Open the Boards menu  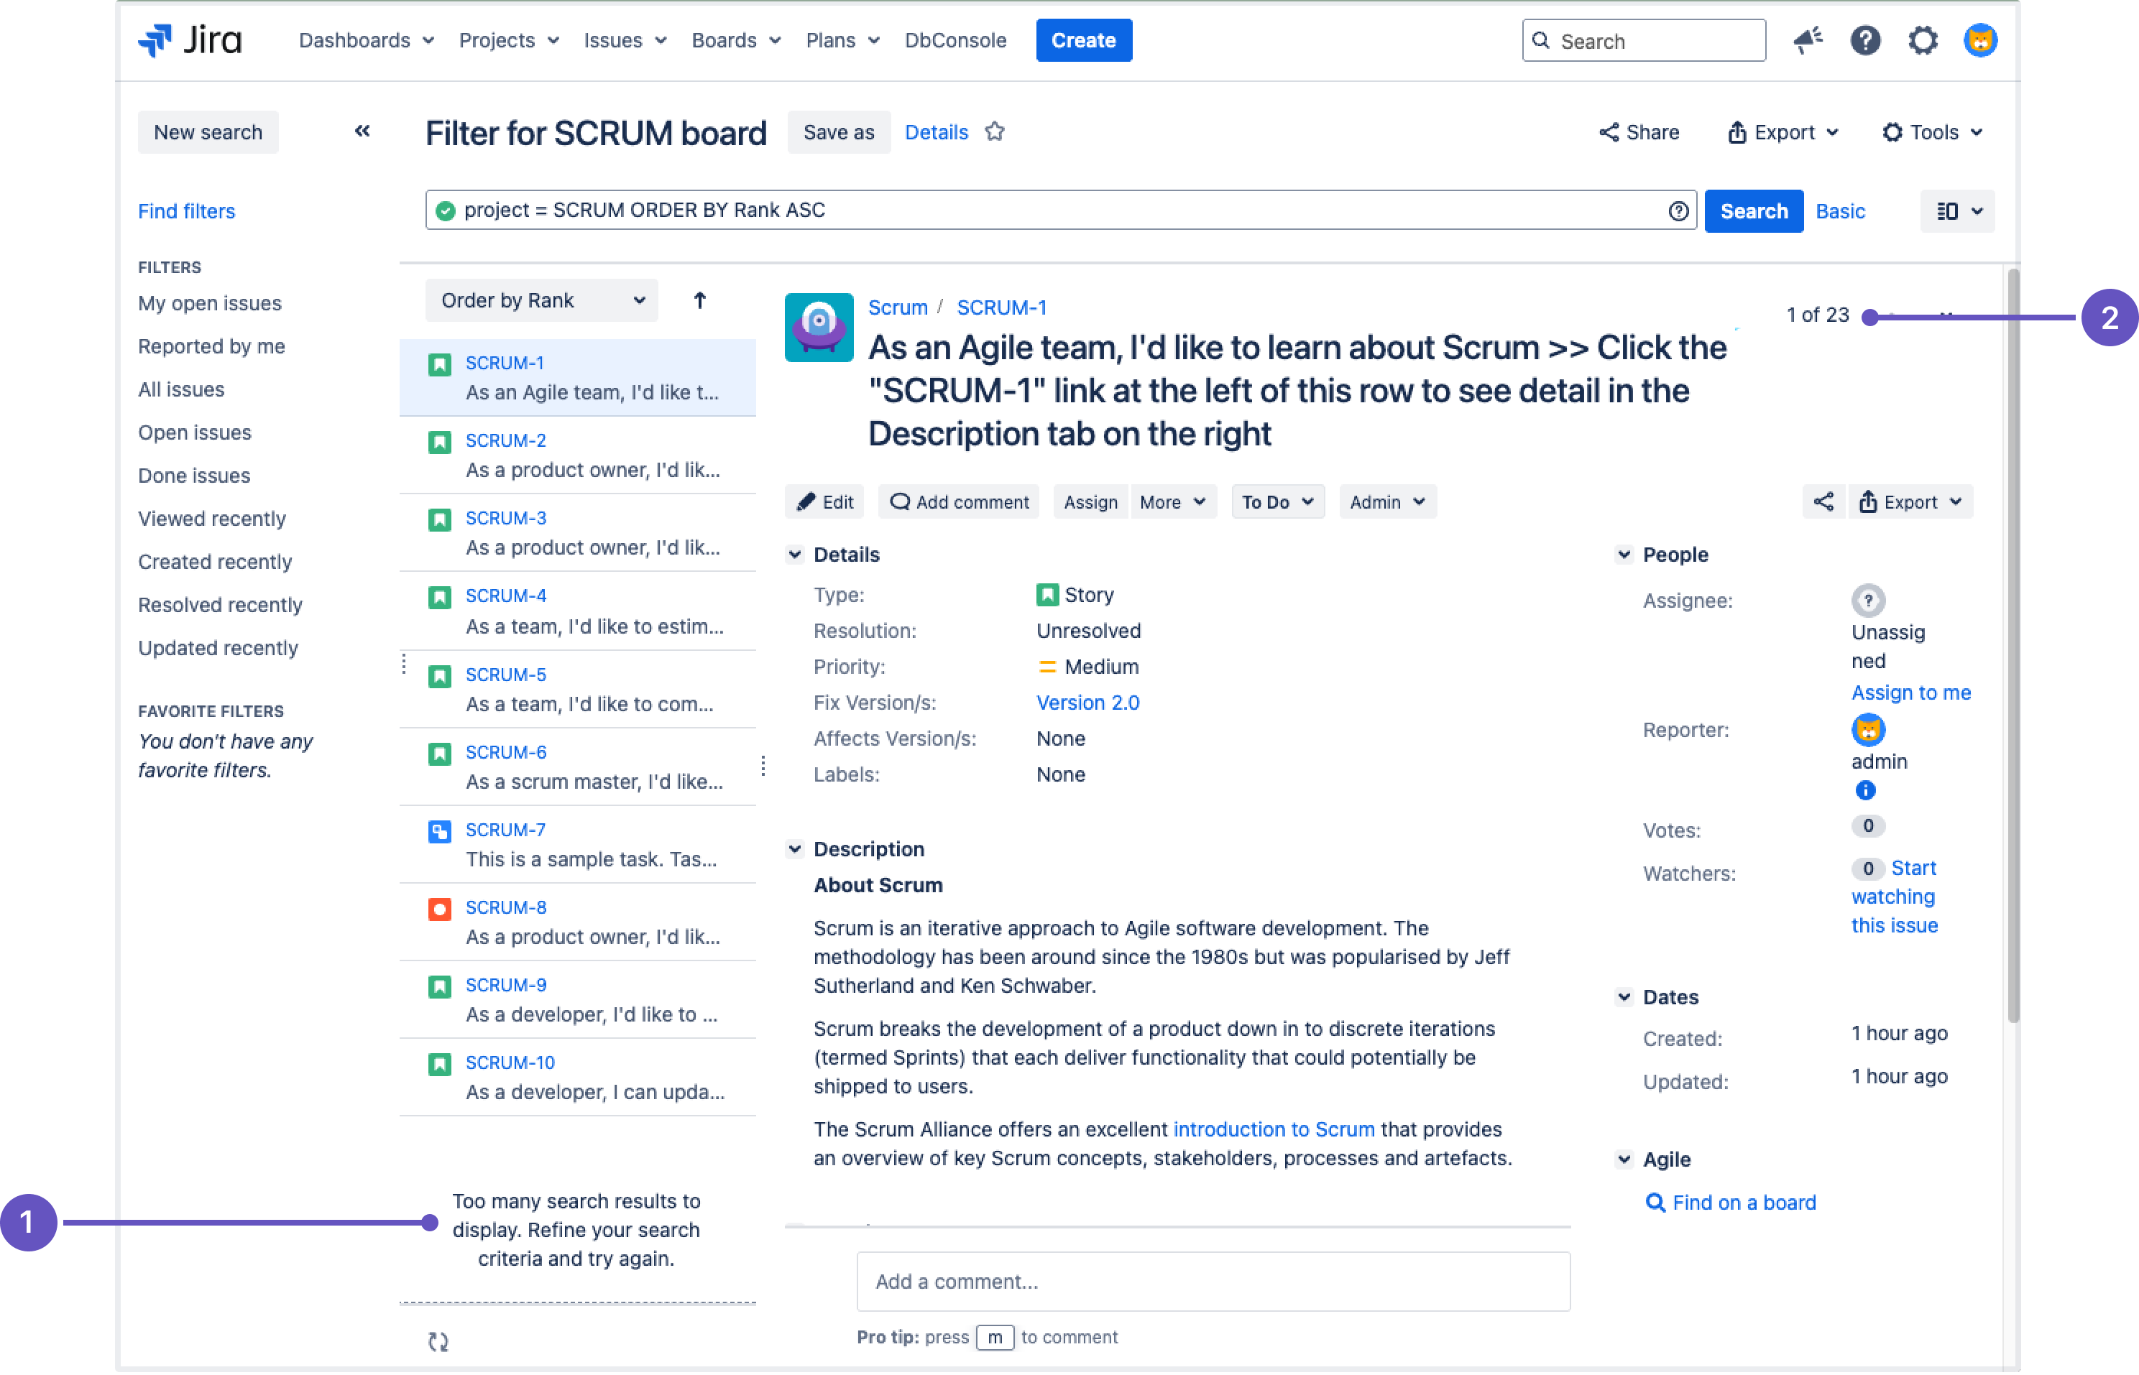[735, 40]
